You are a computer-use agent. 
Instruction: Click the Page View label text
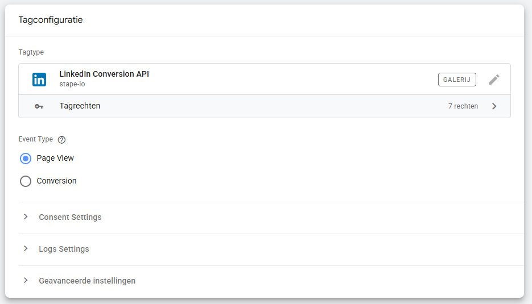coord(55,158)
